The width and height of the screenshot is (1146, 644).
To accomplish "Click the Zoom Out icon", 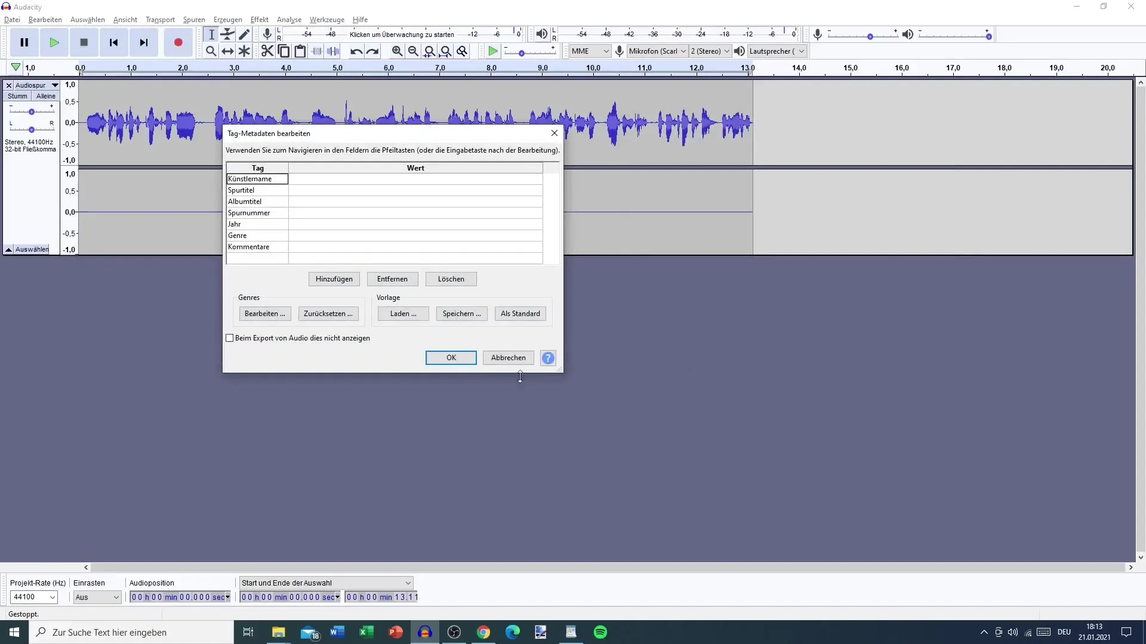I will (x=413, y=51).
